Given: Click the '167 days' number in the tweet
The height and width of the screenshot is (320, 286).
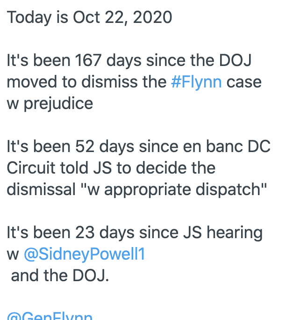Looking at the screenshot, I should pos(108,61).
